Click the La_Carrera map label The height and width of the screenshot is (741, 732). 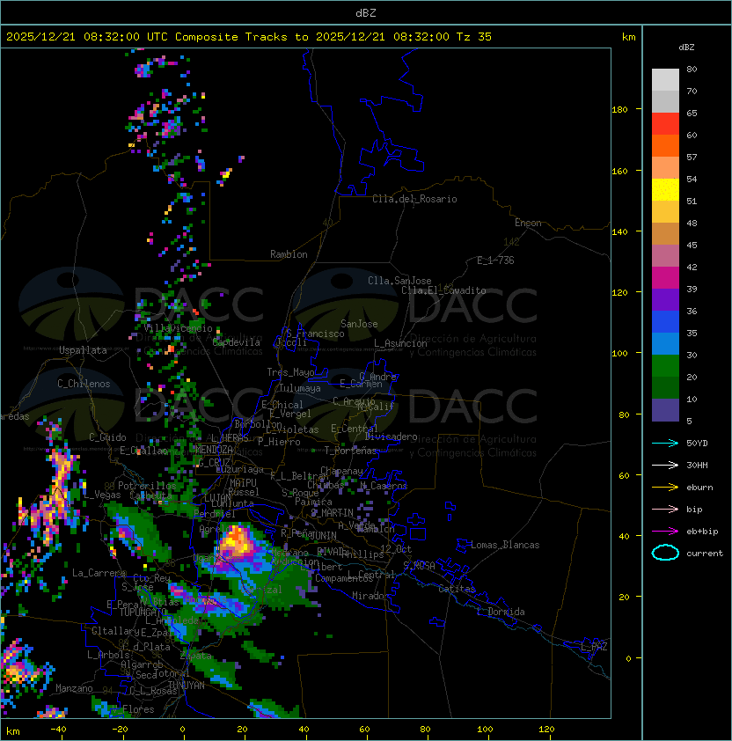pos(99,573)
